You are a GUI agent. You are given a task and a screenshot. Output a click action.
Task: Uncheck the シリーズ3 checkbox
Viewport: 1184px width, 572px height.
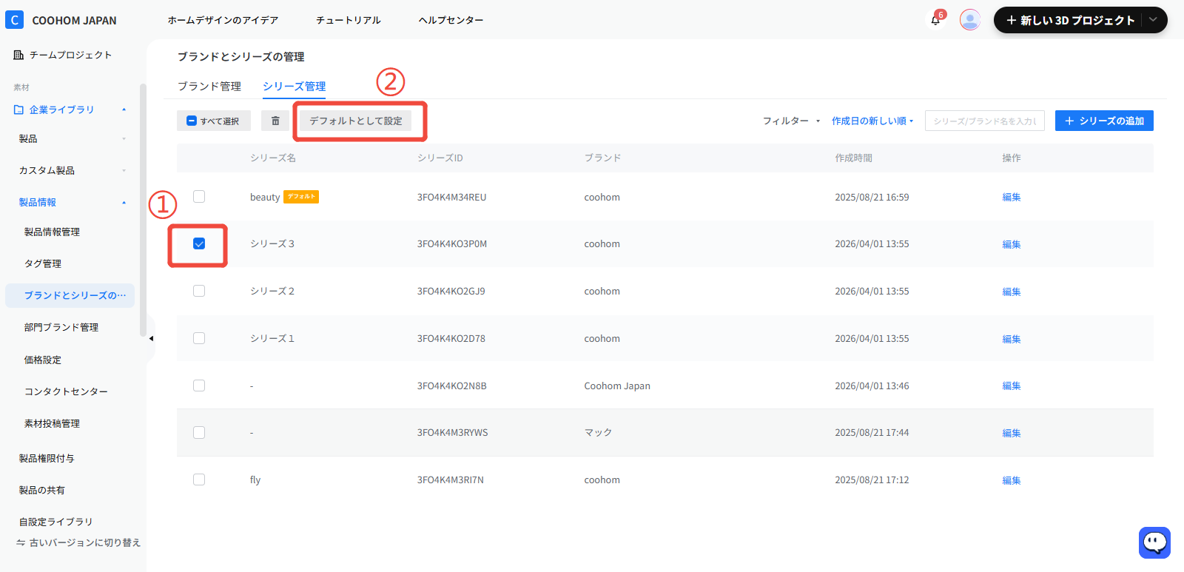pos(199,243)
